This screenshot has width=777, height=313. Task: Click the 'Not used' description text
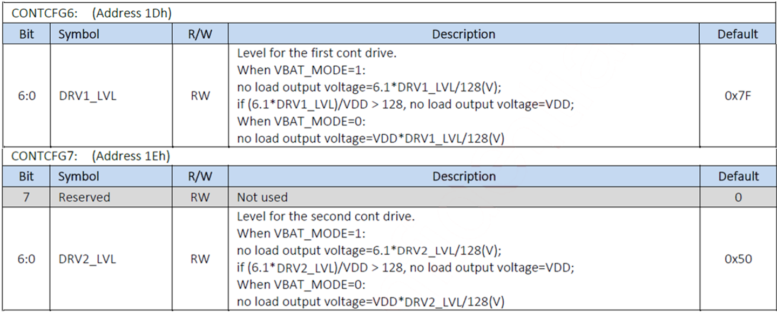(262, 197)
